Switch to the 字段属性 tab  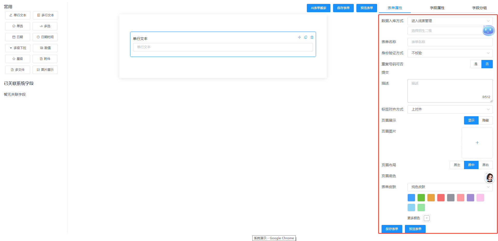pyautogui.click(x=437, y=8)
